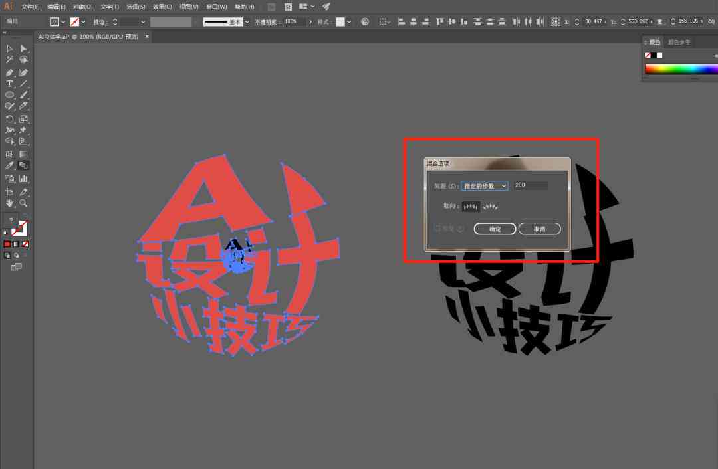
Task: Select the Lasso tool
Action: click(23, 60)
